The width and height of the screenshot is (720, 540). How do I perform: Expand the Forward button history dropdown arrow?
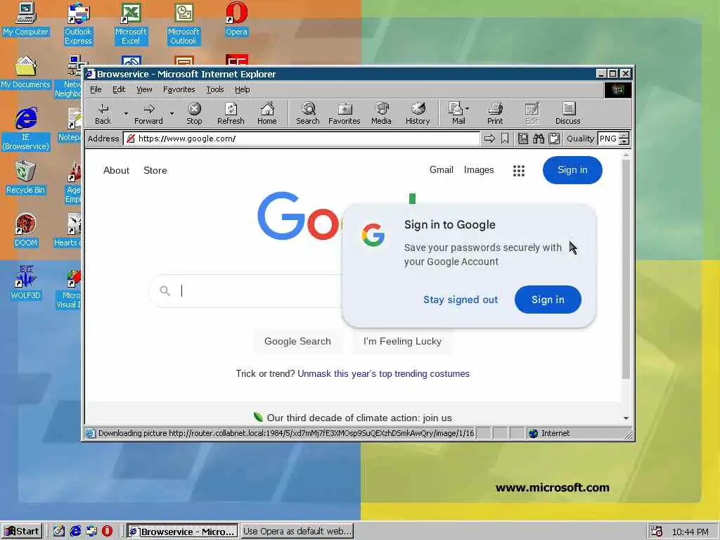(172, 113)
